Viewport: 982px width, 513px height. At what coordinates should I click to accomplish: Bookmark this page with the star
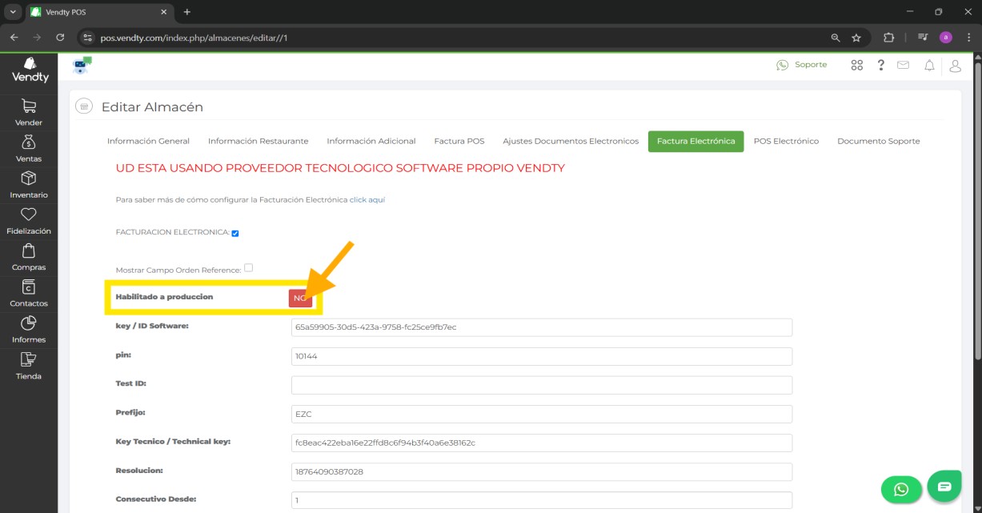[x=856, y=38]
